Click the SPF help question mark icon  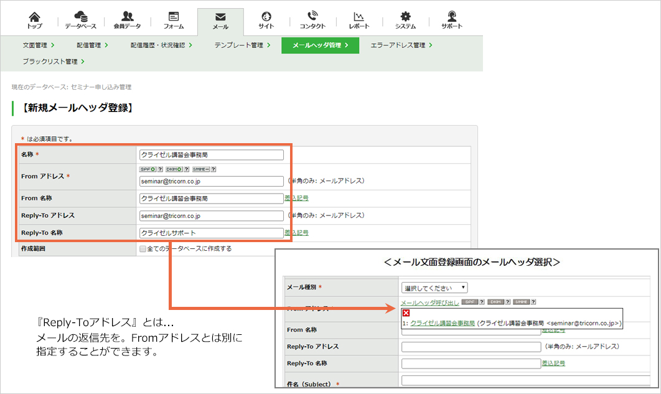(x=160, y=169)
